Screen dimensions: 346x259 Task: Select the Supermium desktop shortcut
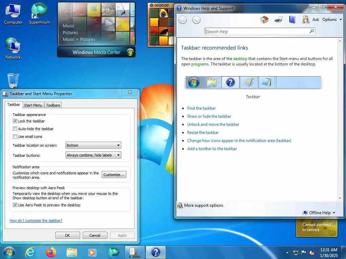pyautogui.click(x=39, y=13)
